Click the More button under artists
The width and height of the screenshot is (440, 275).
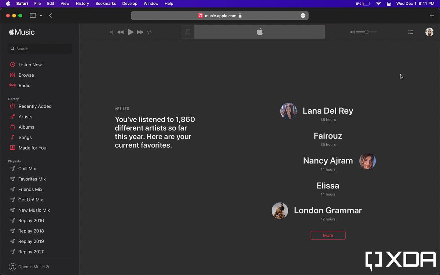pyautogui.click(x=328, y=235)
